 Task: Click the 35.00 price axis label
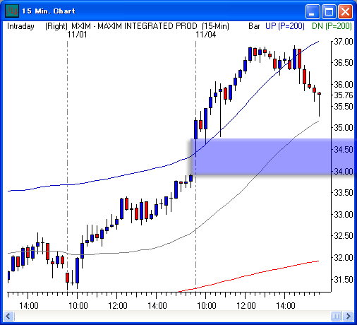[x=344, y=128]
